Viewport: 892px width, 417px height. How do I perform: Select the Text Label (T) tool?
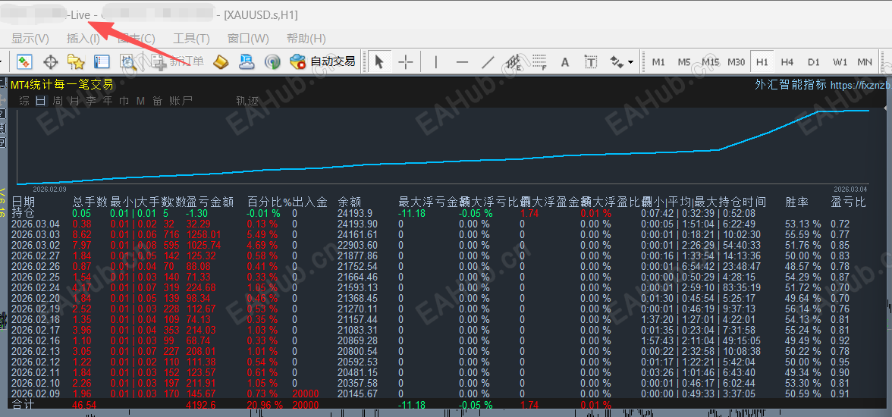(x=591, y=61)
